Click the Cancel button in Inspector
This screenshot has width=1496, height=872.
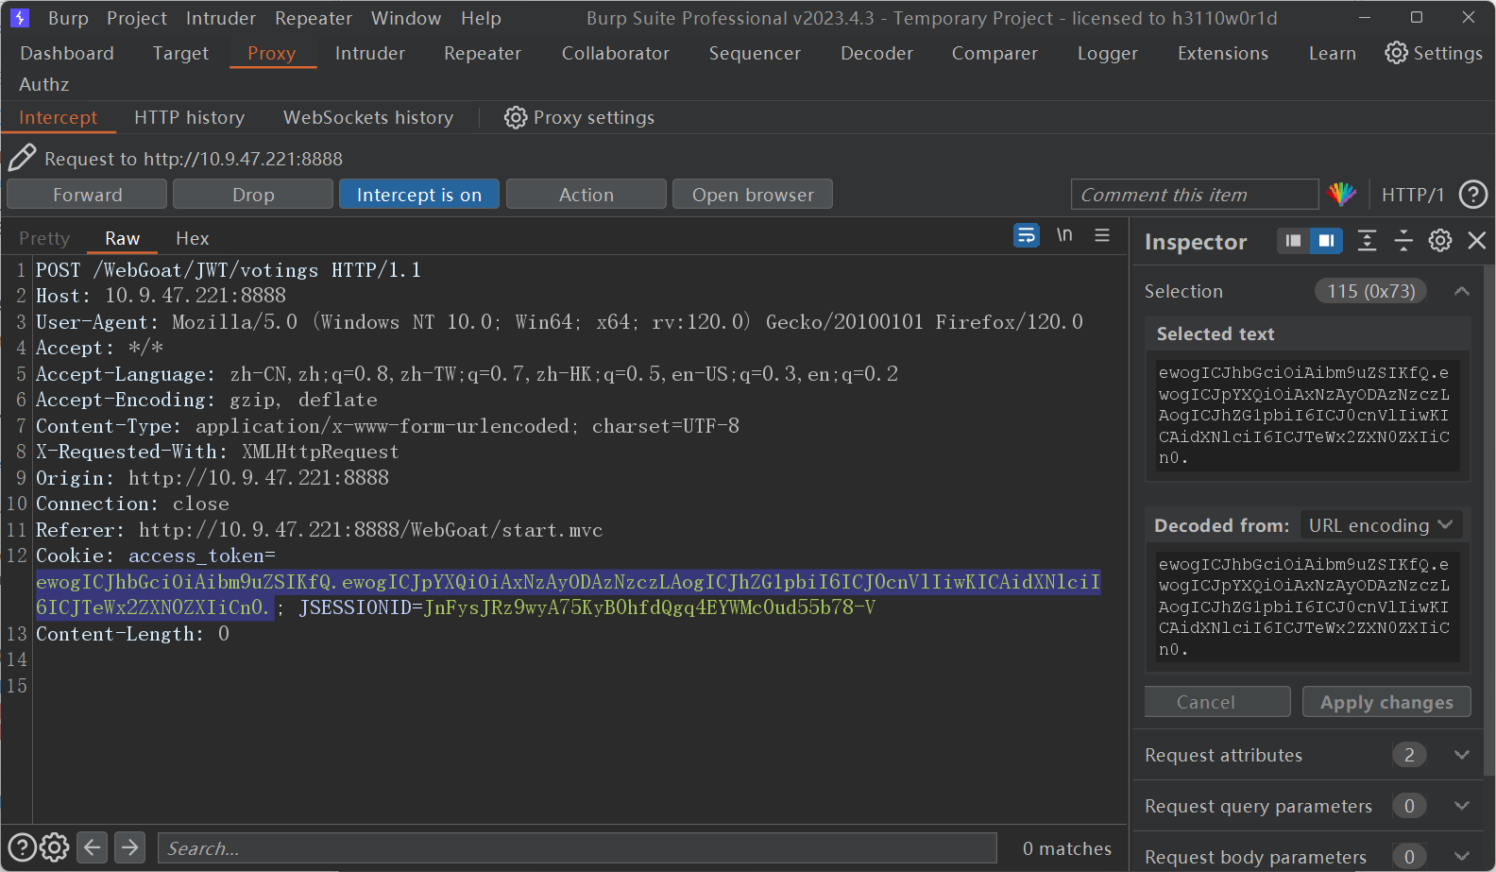click(1217, 702)
